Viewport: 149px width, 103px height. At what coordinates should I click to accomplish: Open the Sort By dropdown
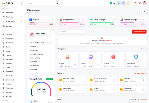tap(134, 99)
